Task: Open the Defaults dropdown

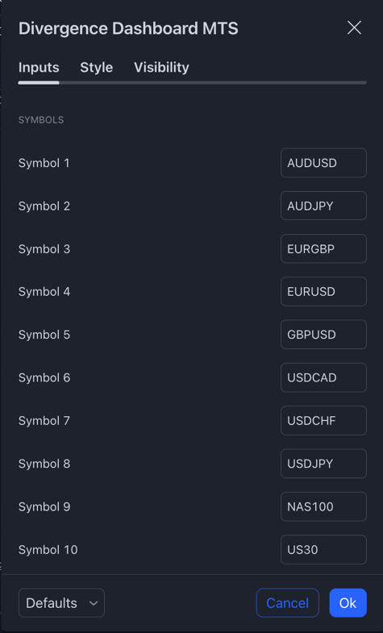Action: pyautogui.click(x=62, y=602)
